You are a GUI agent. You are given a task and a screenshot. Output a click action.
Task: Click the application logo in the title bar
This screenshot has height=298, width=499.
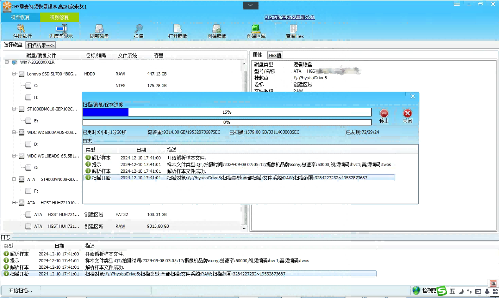tap(7, 6)
